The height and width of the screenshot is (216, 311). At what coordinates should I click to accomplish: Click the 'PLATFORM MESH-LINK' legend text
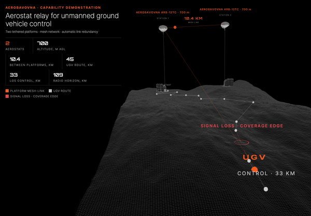click(x=27, y=91)
